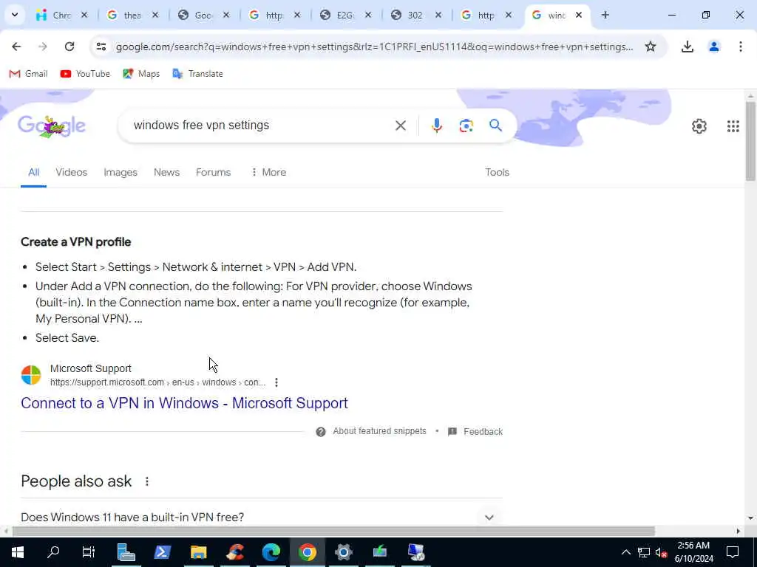Open Translate bookmark
The height and width of the screenshot is (567, 757).
(197, 74)
